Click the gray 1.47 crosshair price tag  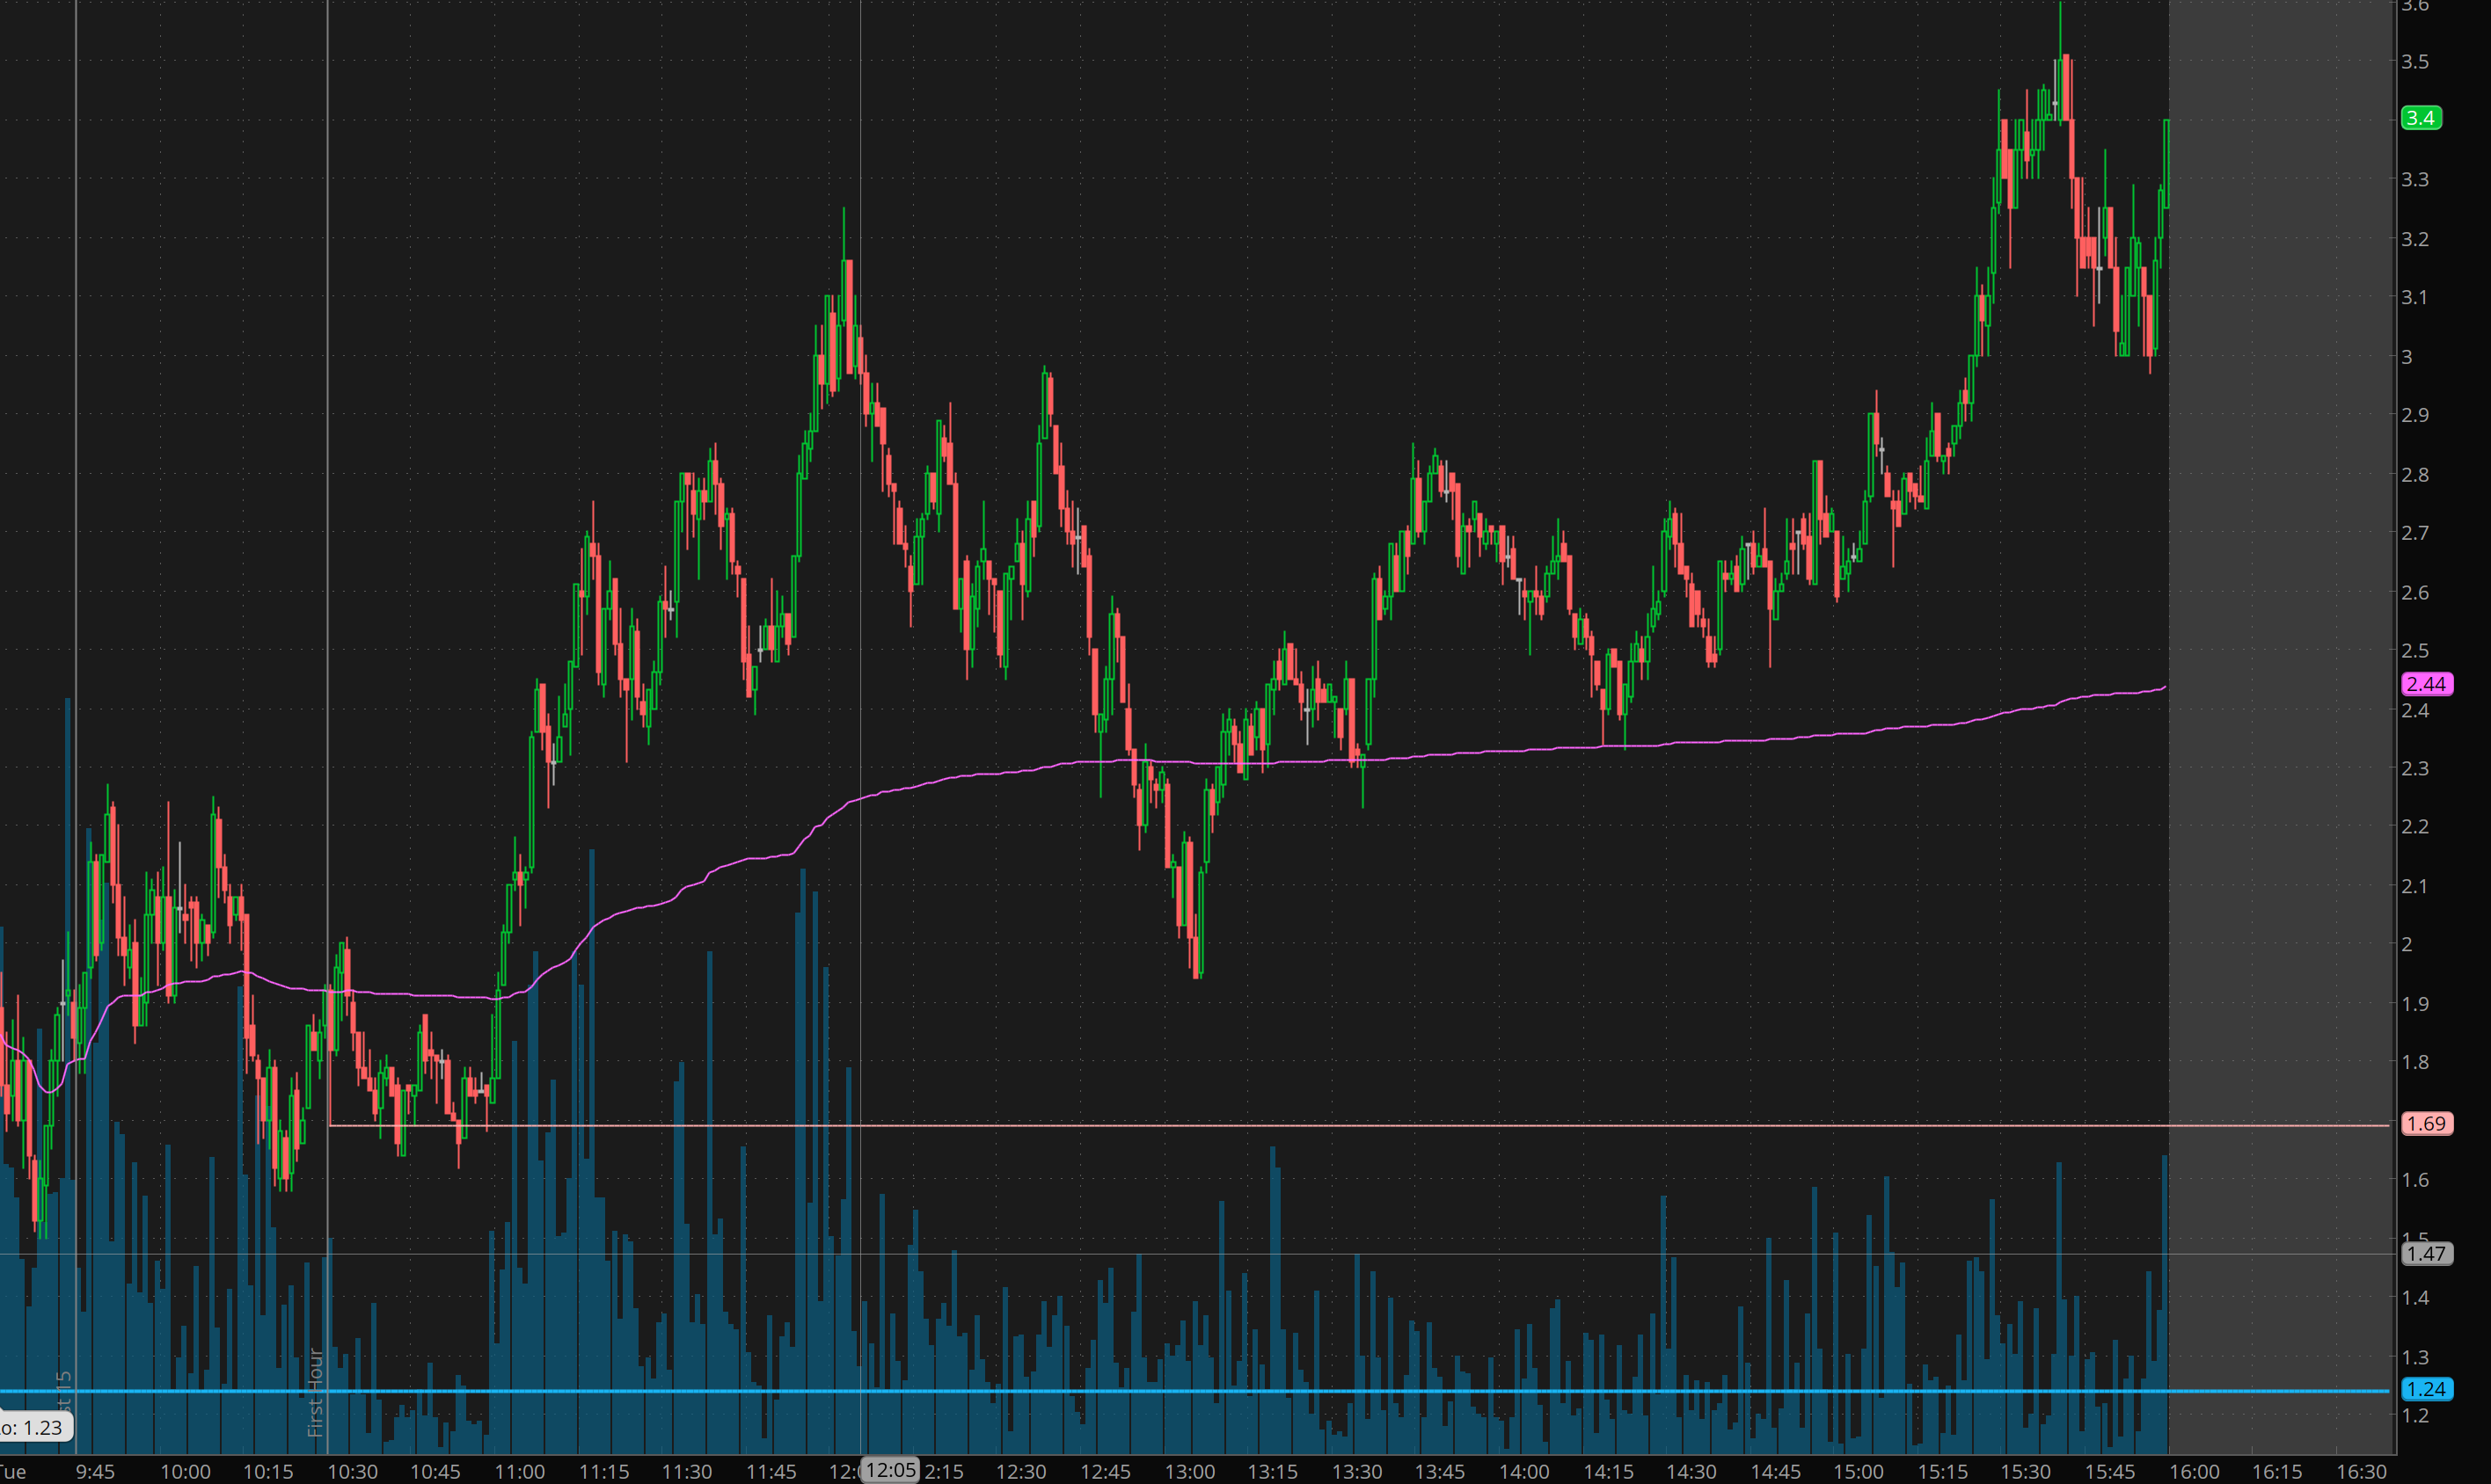(2426, 1253)
